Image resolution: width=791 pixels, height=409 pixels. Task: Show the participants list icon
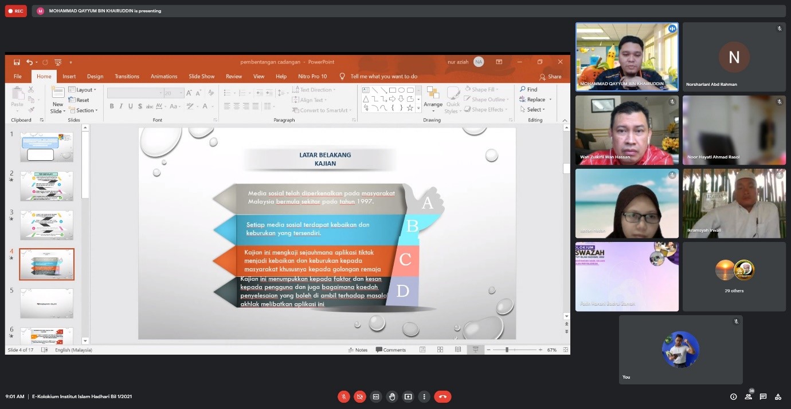click(x=748, y=396)
